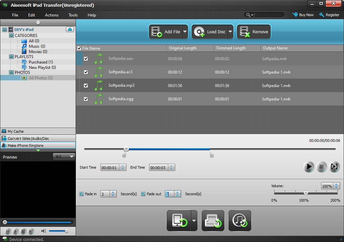Click the settings gear above device tree
Viewport: 344px width, 242px height.
[x=38, y=23]
